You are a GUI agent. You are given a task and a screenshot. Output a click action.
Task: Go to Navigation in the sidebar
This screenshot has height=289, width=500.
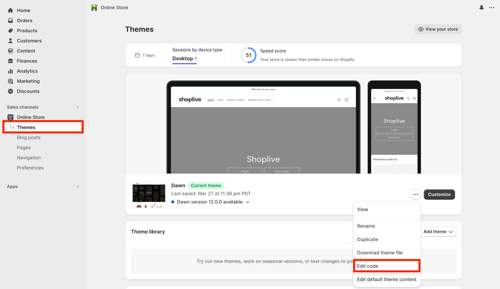coord(29,158)
